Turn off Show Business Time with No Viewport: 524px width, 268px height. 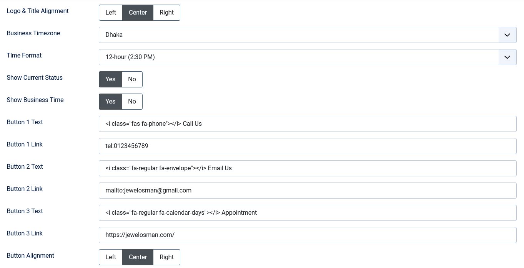132,102
